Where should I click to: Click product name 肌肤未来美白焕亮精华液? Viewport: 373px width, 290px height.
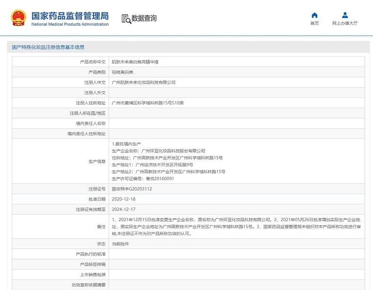(x=135, y=62)
